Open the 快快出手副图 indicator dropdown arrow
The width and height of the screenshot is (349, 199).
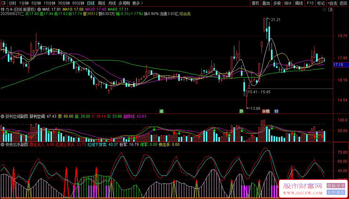[2, 145]
